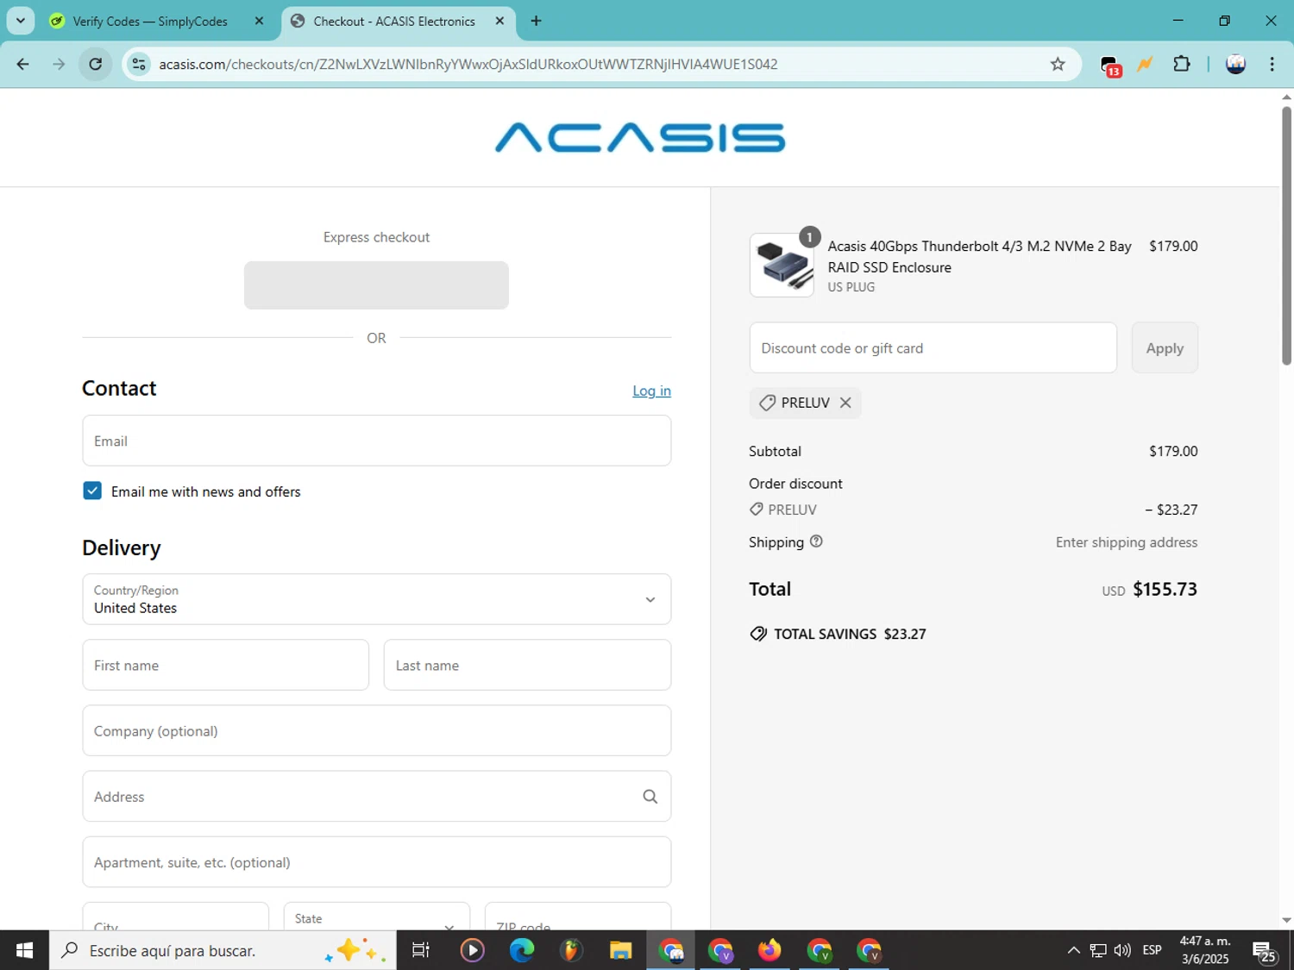The height and width of the screenshot is (970, 1294).
Task: Open a new browser tab
Action: pos(536,21)
